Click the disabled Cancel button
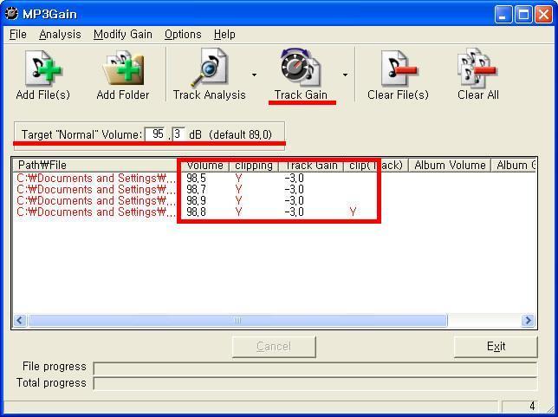The height and width of the screenshot is (417, 558). [274, 346]
